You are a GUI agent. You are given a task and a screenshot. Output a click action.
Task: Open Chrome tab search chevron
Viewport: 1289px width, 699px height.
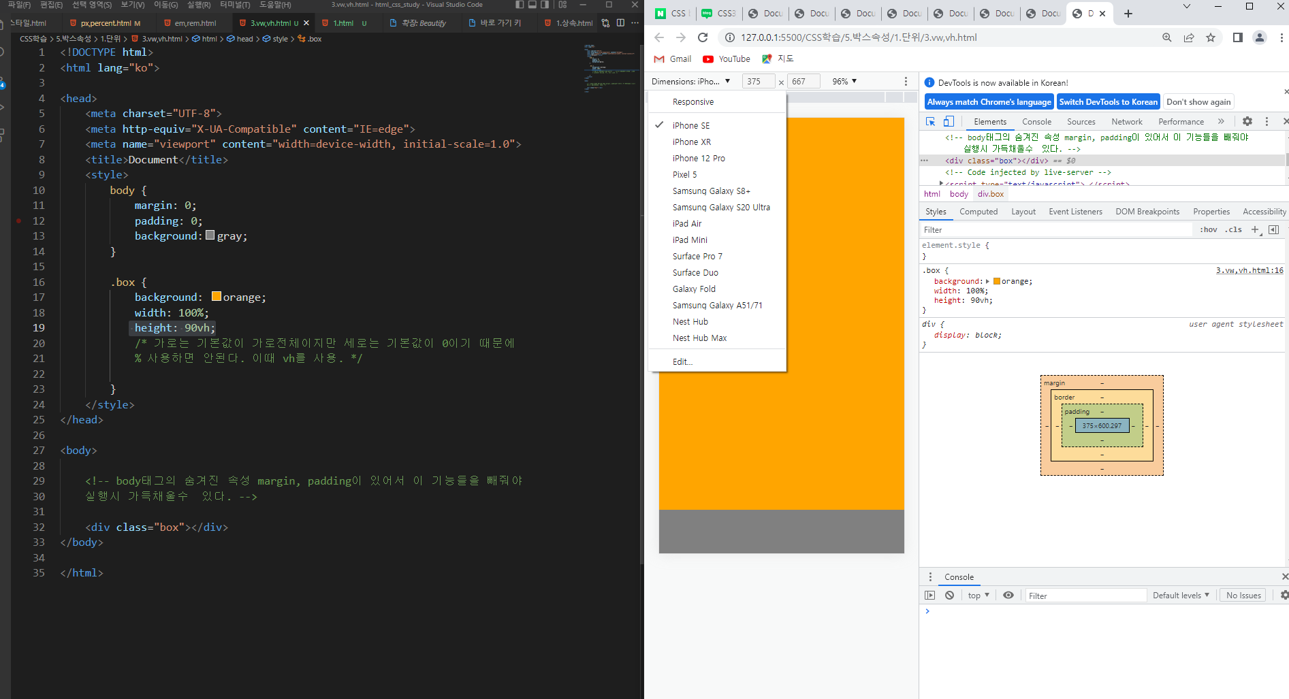click(1187, 6)
